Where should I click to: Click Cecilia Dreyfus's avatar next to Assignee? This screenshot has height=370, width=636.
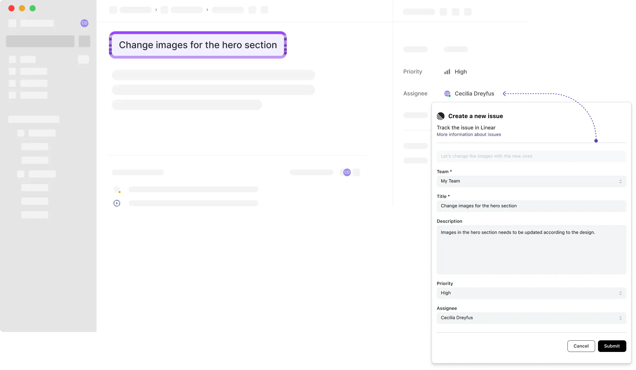(447, 94)
